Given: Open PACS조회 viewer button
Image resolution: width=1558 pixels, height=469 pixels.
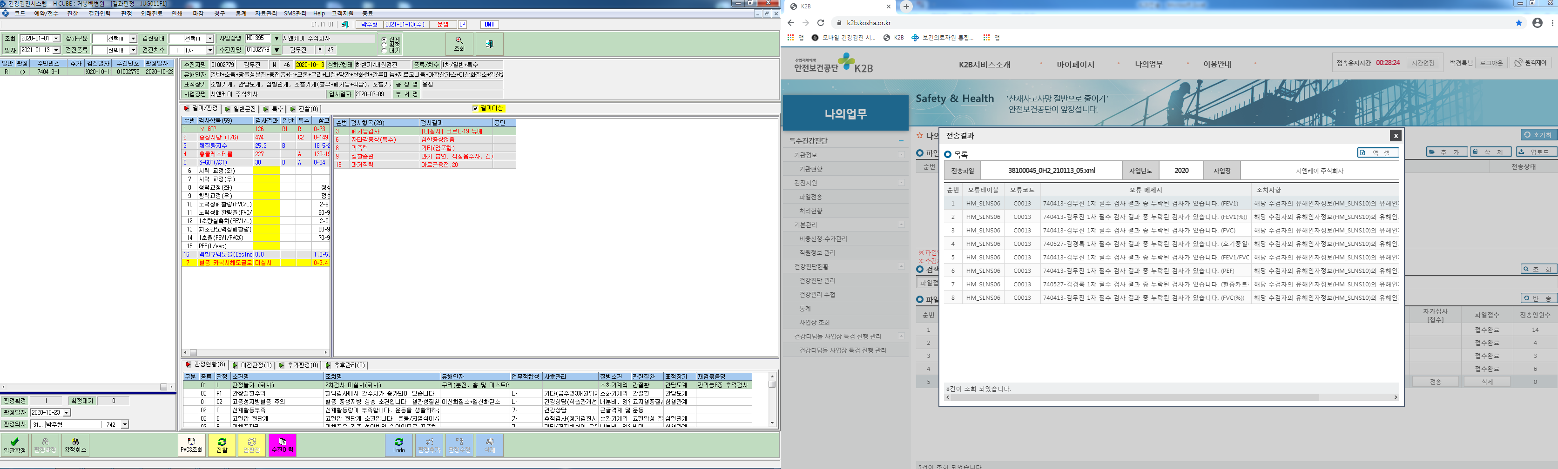Looking at the screenshot, I should tap(192, 445).
